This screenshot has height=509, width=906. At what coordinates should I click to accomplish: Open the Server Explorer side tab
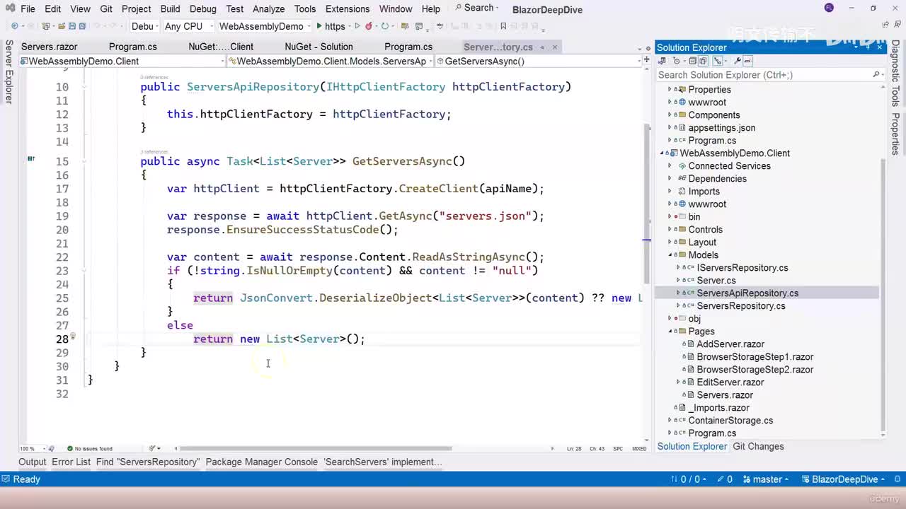pos(8,72)
